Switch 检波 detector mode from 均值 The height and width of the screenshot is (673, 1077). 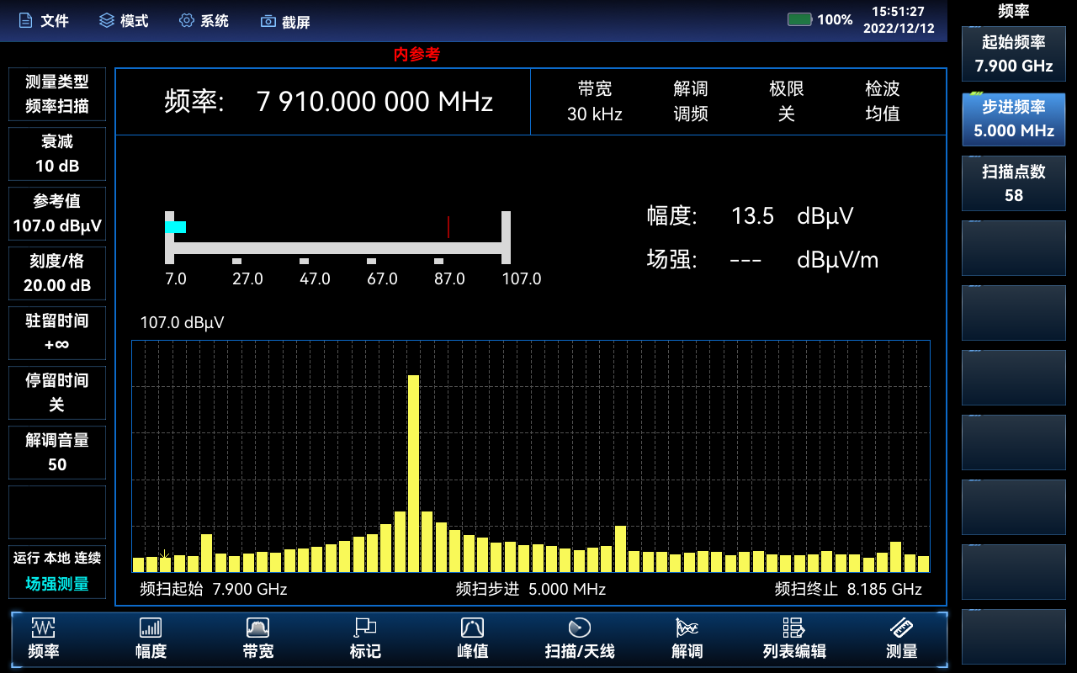882,101
